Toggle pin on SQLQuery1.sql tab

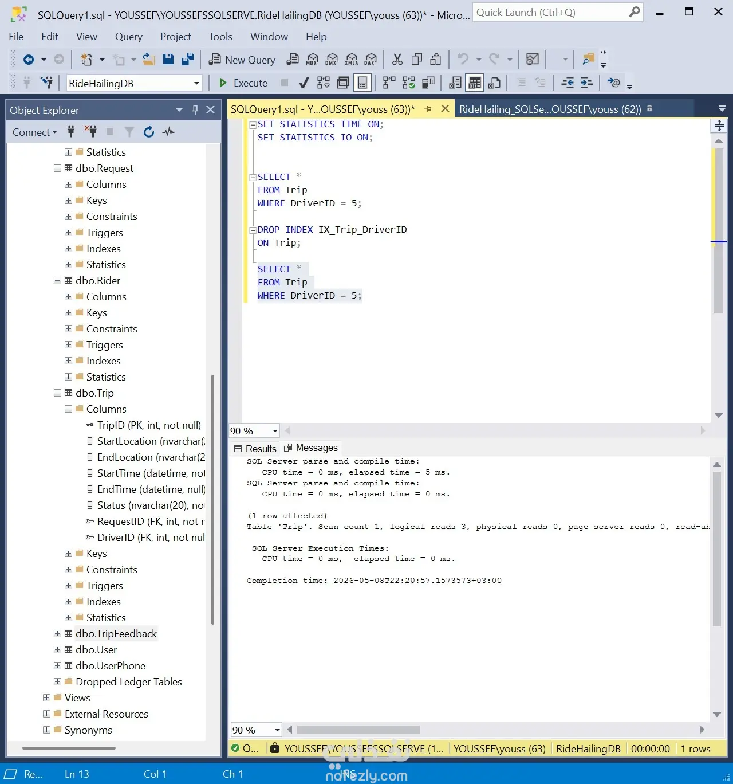[x=428, y=109]
